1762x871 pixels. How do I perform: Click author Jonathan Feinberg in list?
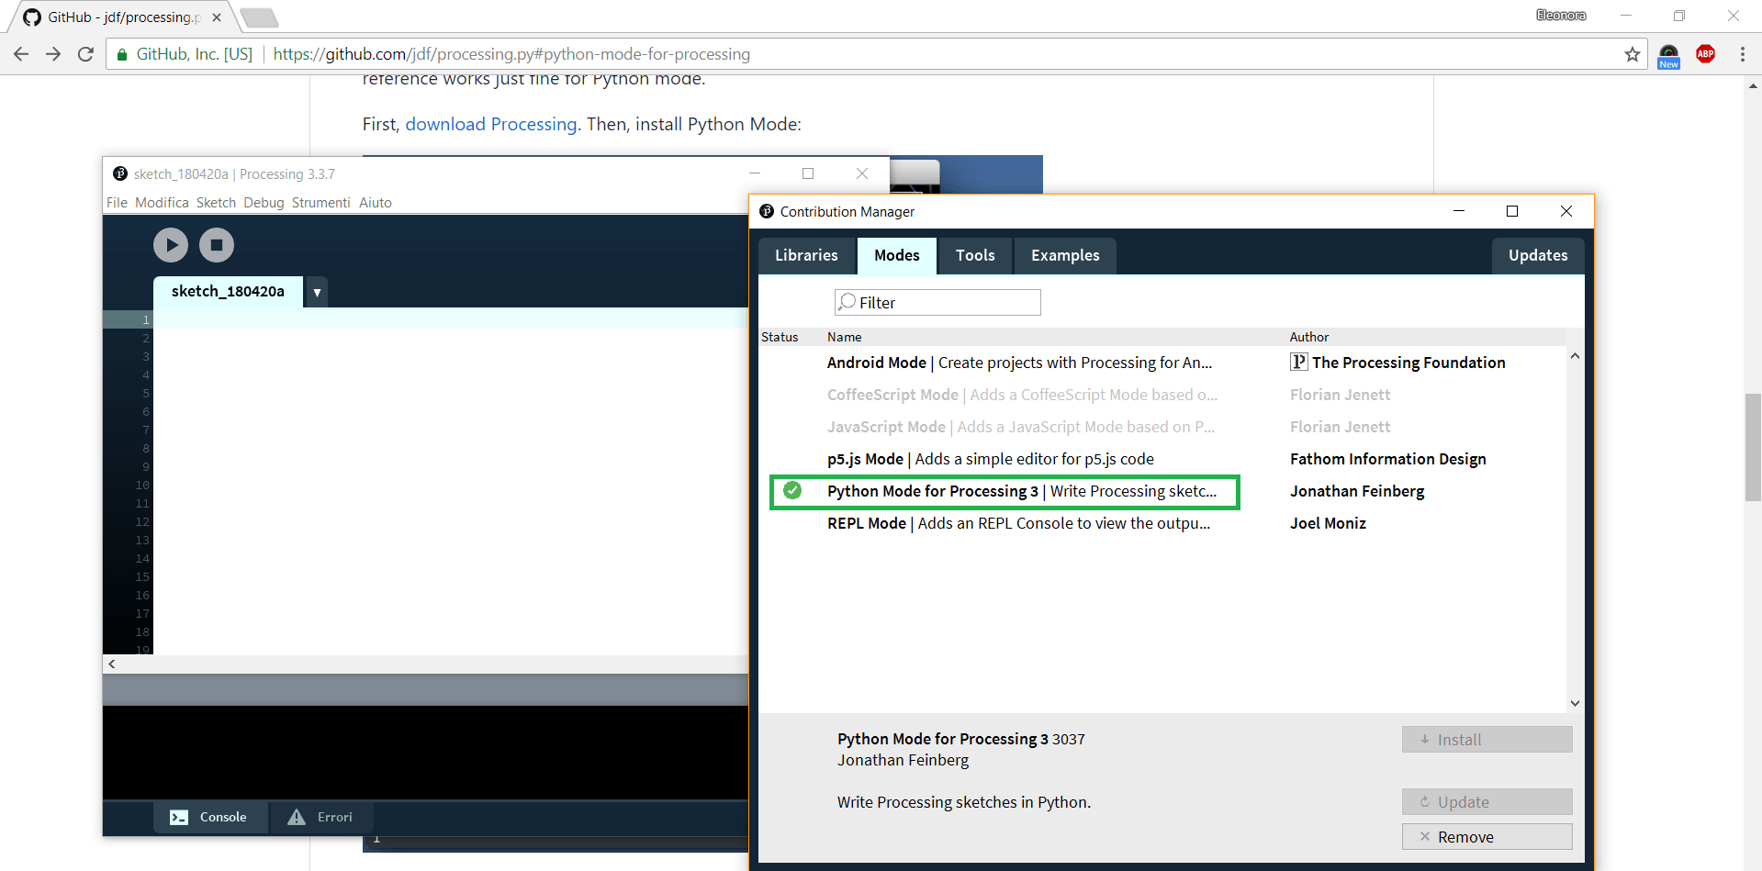coord(1357,491)
